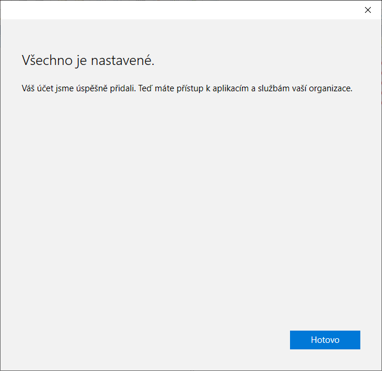This screenshot has height=371, width=382.
Task: Select the heading 'Všechno je nastavené.'
Action: click(x=88, y=60)
